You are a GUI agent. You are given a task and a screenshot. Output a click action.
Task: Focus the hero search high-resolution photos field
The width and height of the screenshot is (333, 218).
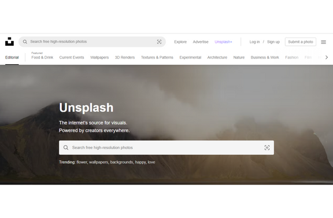tap(166, 147)
